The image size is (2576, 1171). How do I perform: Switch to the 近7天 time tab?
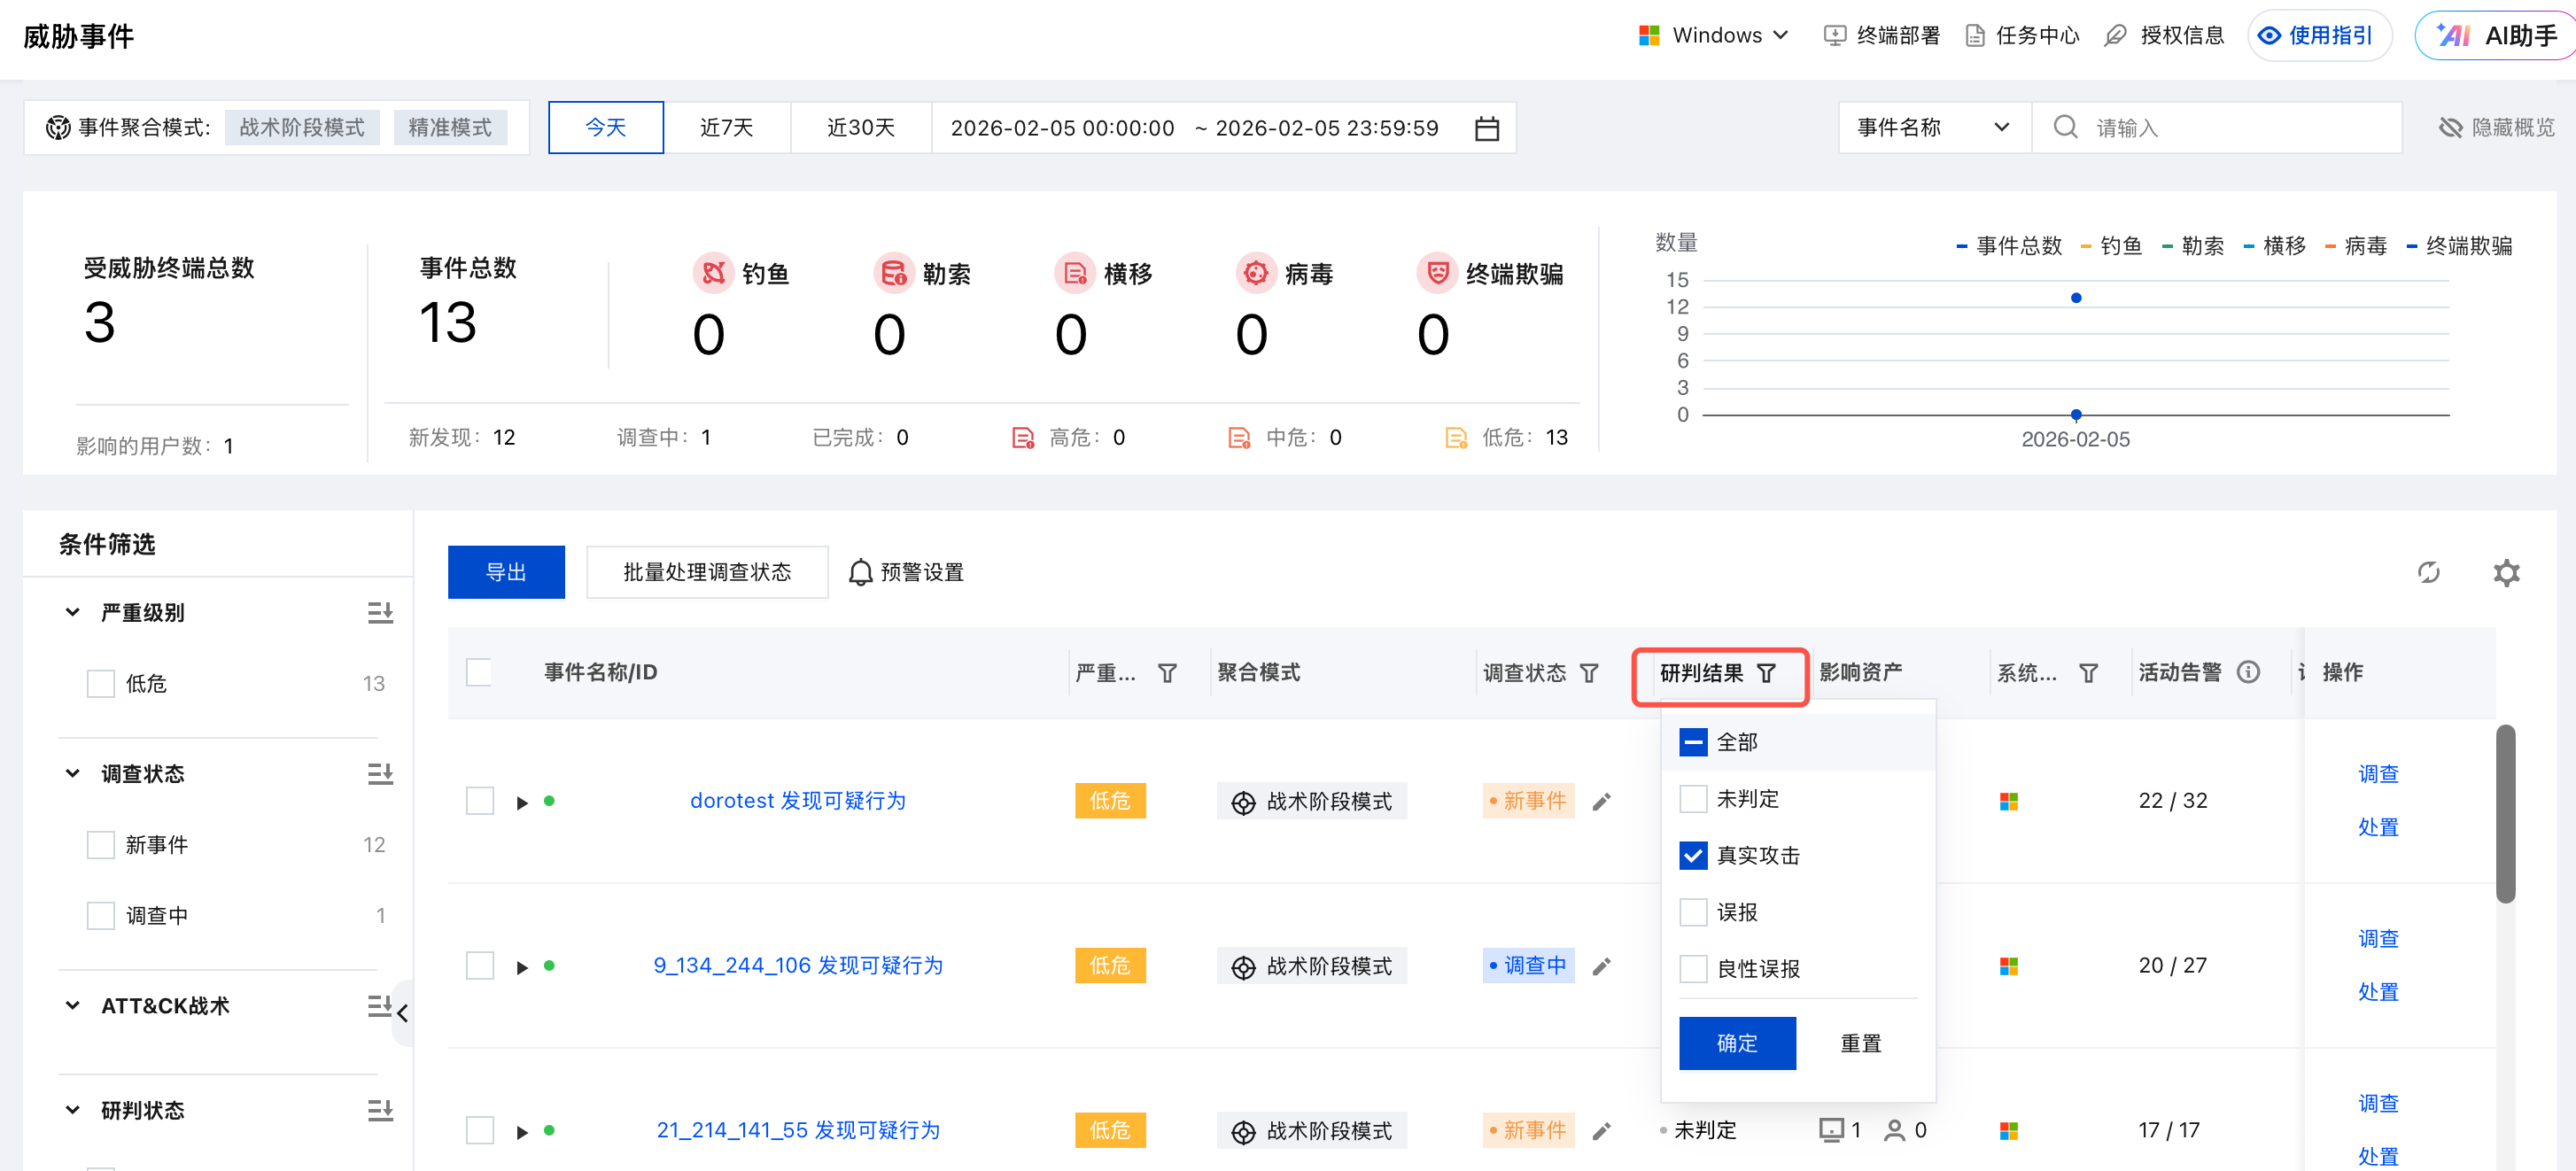pyautogui.click(x=726, y=128)
